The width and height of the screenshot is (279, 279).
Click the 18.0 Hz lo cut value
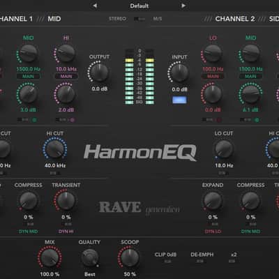click(224, 165)
